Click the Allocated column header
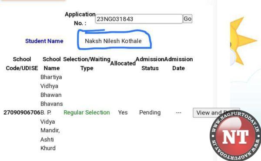The width and height of the screenshot is (261, 161). click(x=123, y=63)
